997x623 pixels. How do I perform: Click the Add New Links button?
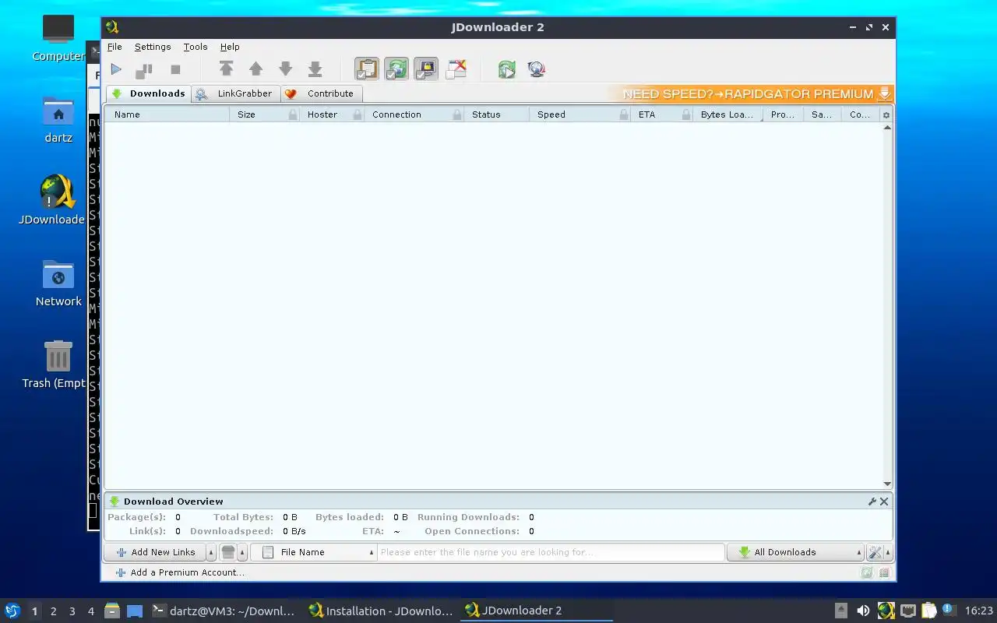click(x=155, y=552)
